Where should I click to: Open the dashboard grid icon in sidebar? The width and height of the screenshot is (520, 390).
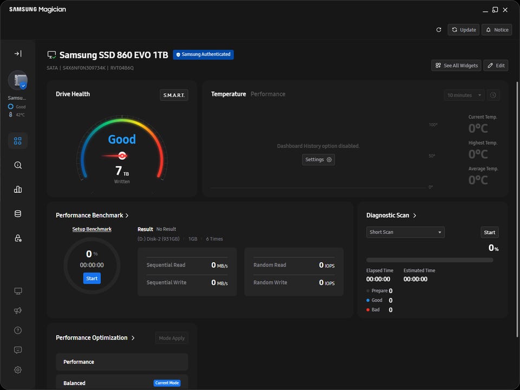18,141
